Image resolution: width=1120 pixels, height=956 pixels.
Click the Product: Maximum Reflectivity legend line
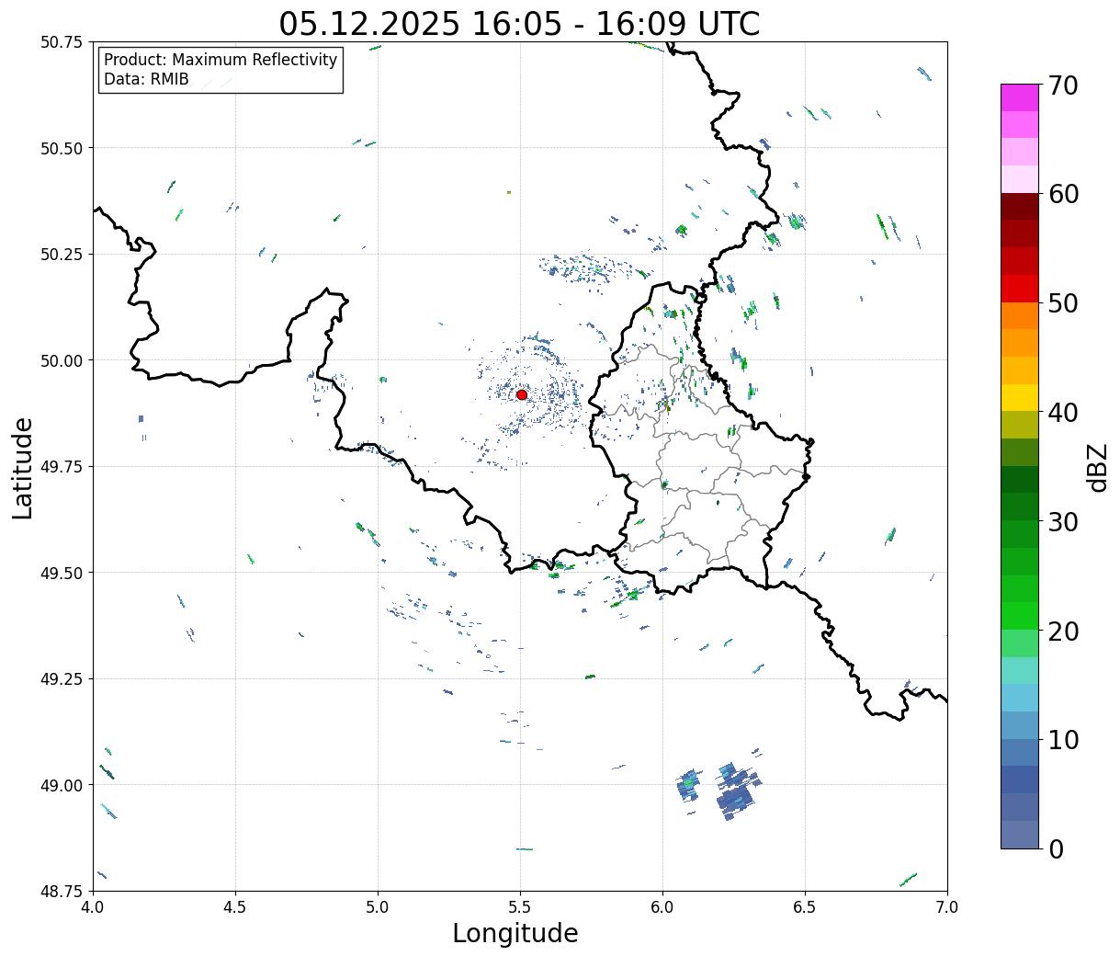[221, 60]
